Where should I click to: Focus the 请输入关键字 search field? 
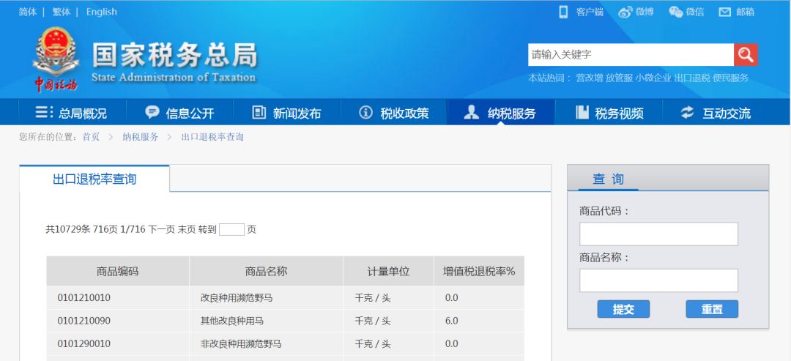click(x=631, y=54)
